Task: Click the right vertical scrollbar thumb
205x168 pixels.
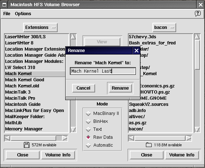Action: coord(197,55)
